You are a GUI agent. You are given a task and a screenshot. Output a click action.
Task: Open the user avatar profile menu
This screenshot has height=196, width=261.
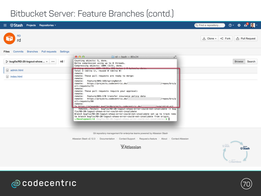tap(254, 25)
